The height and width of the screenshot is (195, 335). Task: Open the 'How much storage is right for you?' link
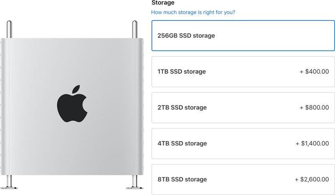[x=193, y=12]
